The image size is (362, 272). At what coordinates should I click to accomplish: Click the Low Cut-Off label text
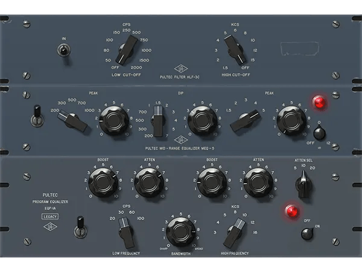pyautogui.click(x=126, y=75)
